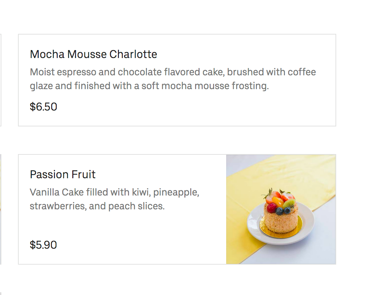Screen dimensions: 377x295
Task: Click the raspberry on the cake
Action: pos(272,208)
